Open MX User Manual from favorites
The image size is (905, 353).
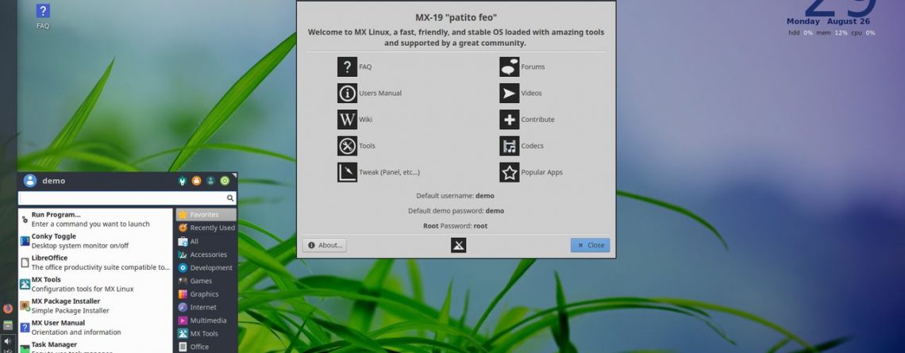pyautogui.click(x=95, y=327)
